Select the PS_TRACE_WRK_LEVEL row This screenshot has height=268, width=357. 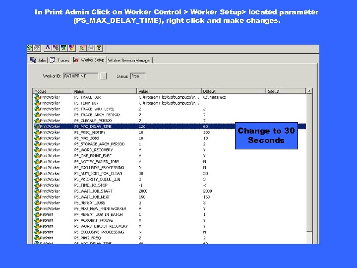pos(170,109)
